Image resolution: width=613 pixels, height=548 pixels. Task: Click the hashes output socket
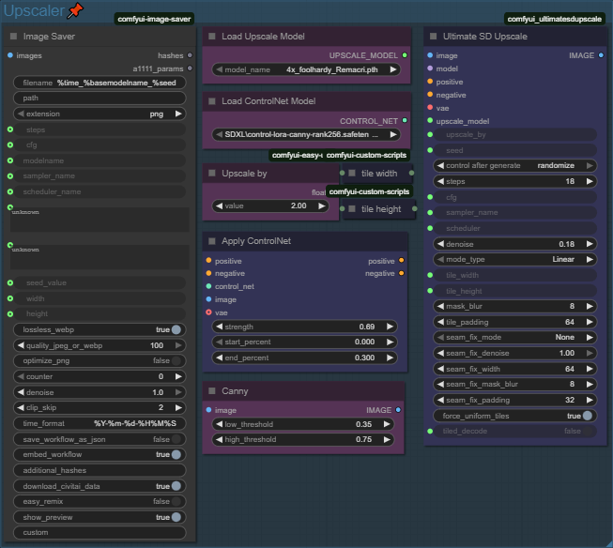tap(190, 55)
